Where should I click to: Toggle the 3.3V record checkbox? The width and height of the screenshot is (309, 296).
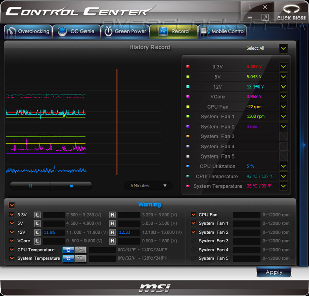tap(283, 67)
